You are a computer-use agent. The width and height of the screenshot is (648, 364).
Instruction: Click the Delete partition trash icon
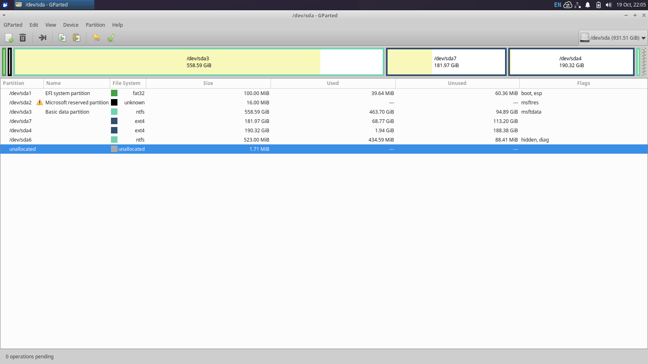click(x=23, y=38)
